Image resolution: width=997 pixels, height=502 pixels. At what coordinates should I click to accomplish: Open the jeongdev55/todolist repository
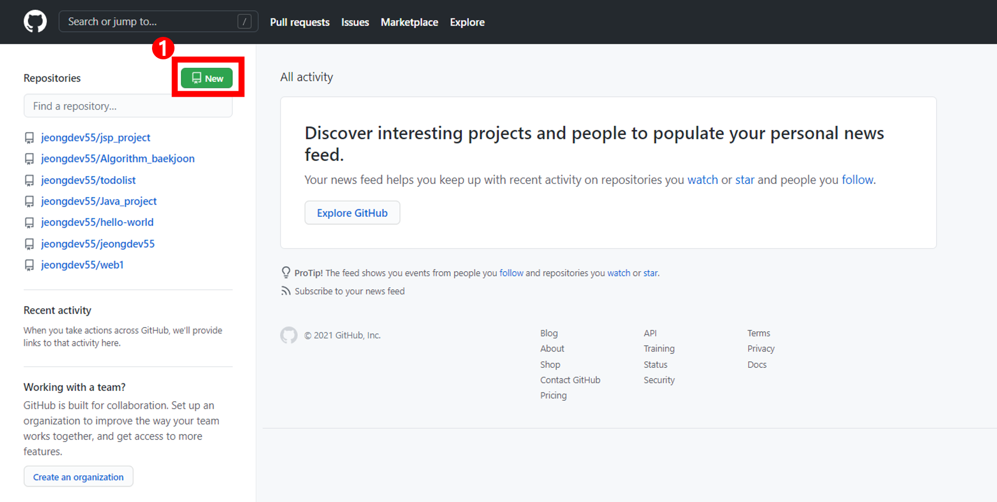coord(88,180)
